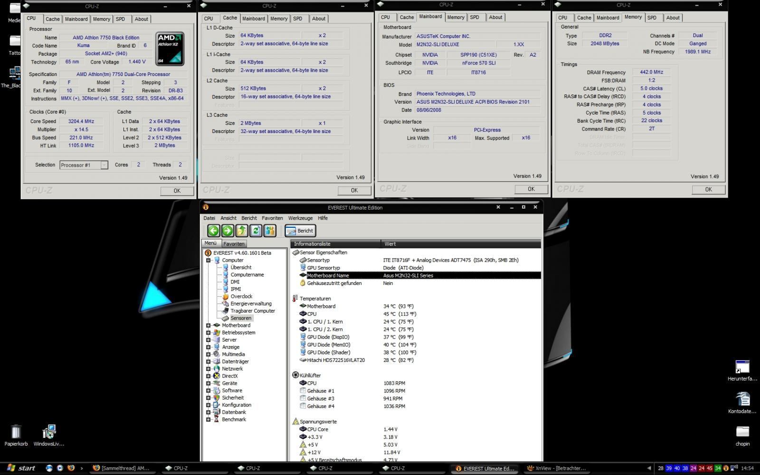Click the Bericht report button

[300, 231]
